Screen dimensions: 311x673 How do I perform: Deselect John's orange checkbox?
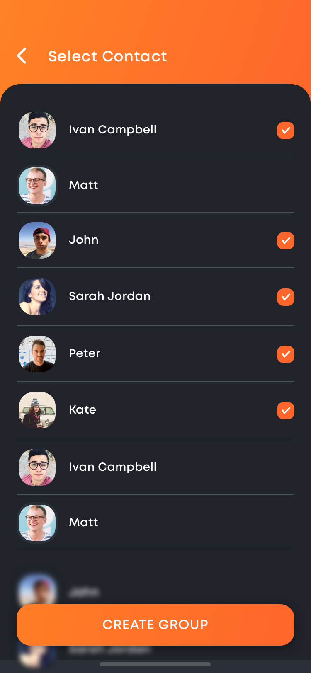(285, 241)
